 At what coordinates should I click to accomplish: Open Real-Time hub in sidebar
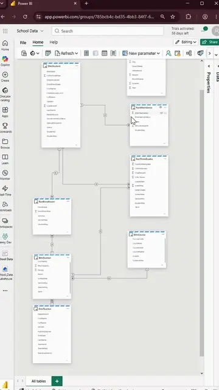[5, 191]
